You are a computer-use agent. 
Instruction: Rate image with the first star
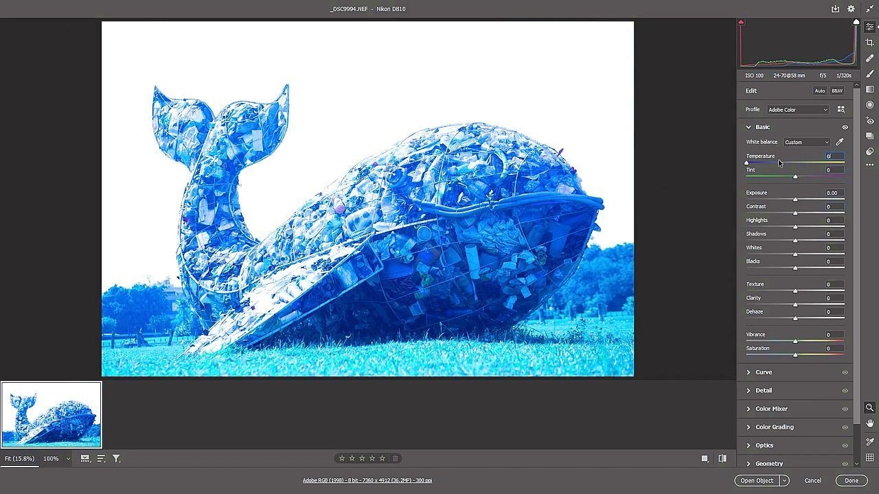342,458
